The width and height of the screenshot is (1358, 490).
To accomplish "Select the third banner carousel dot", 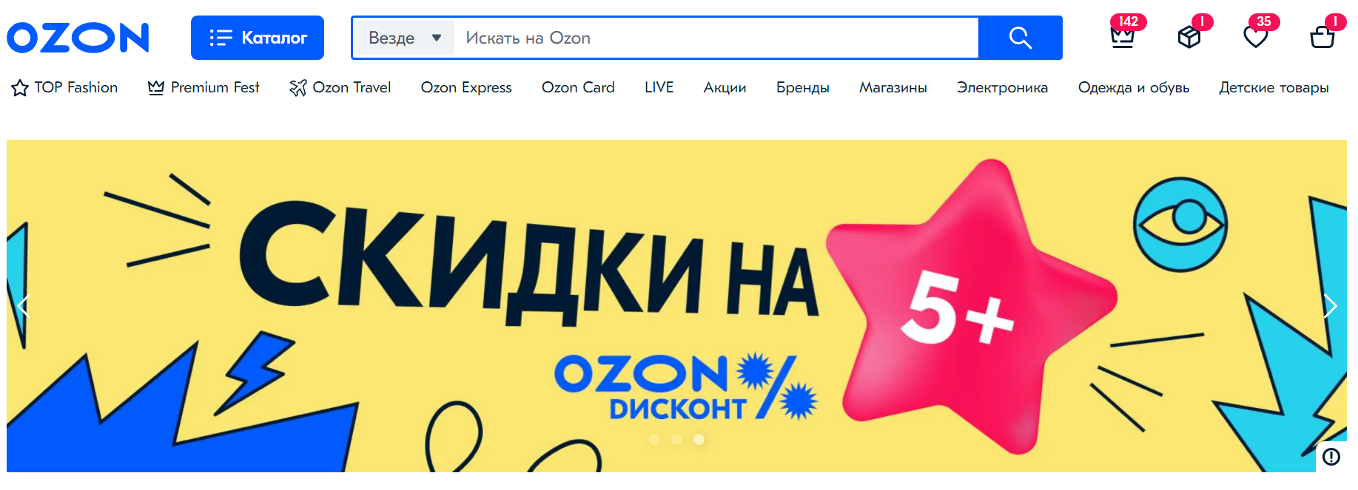I will point(699,439).
